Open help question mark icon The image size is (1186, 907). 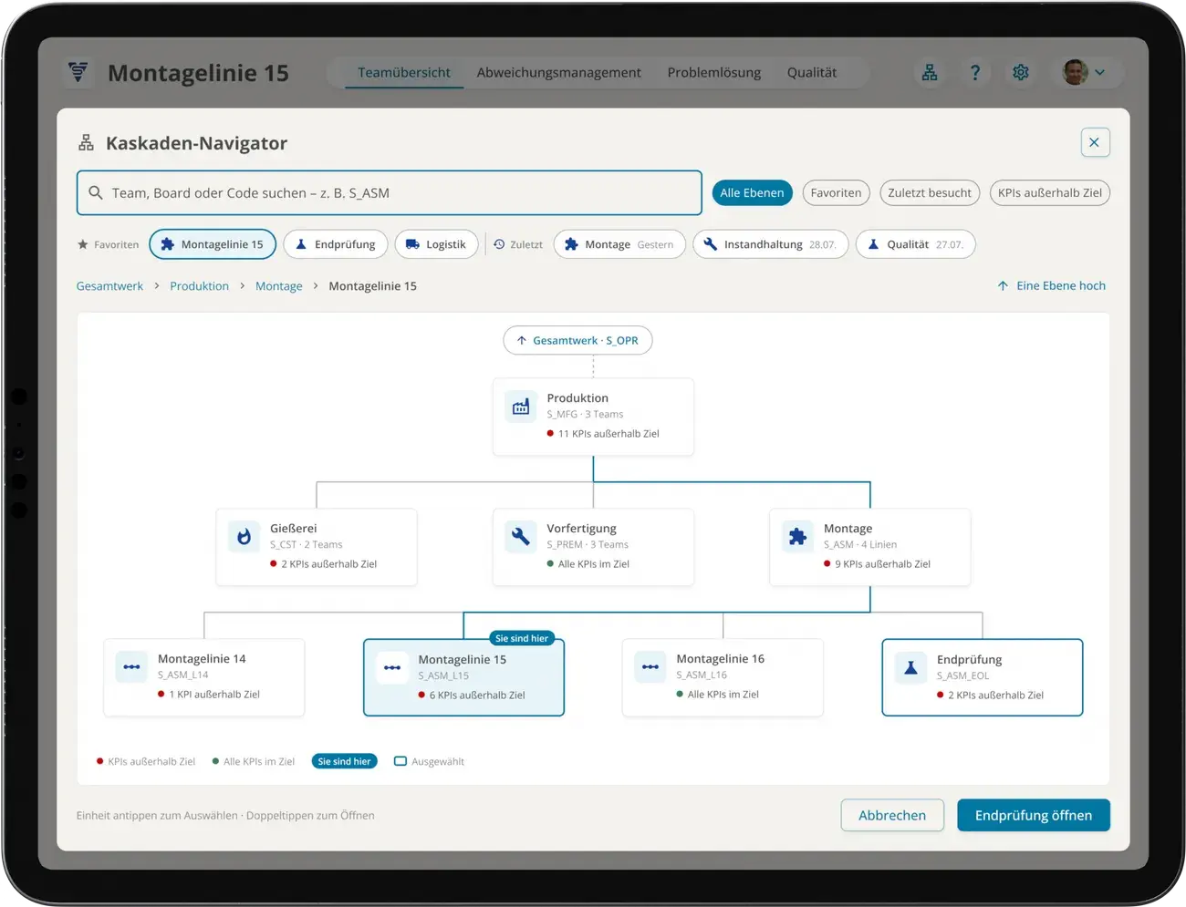pos(975,73)
